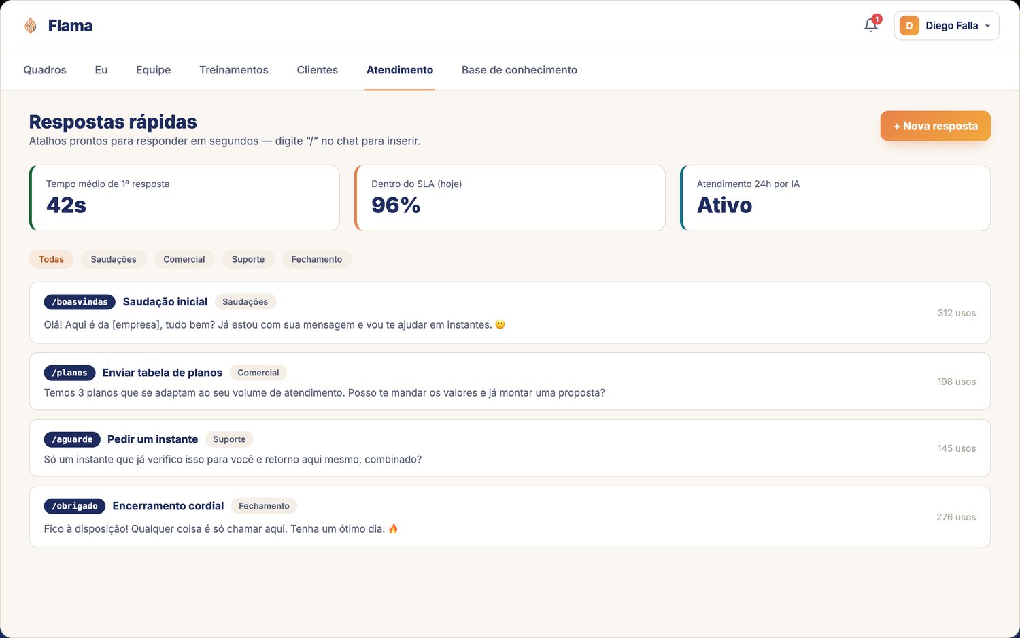Click the /obrigado shortcut badge
The image size is (1020, 638).
click(75, 506)
